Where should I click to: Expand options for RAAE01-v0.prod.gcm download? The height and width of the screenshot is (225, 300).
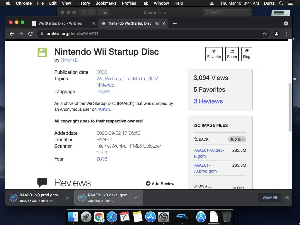68,198
